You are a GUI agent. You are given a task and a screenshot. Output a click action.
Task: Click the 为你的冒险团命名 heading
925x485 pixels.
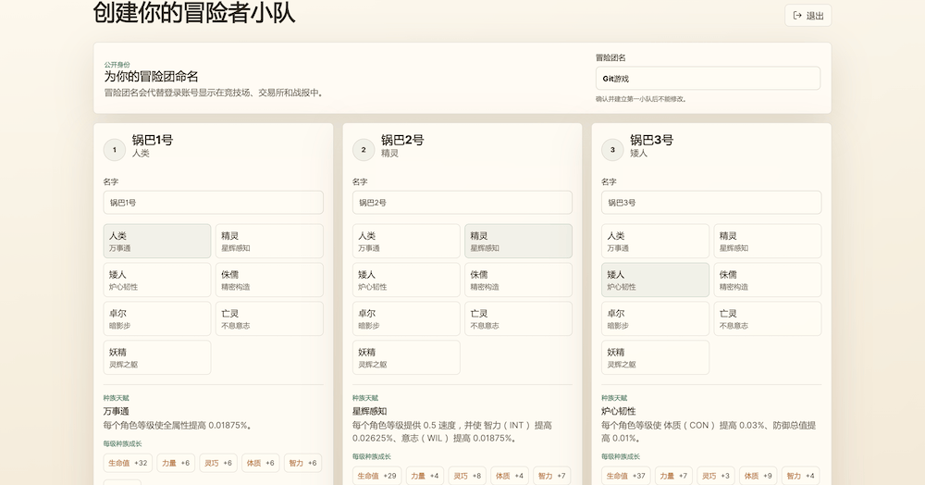click(151, 76)
